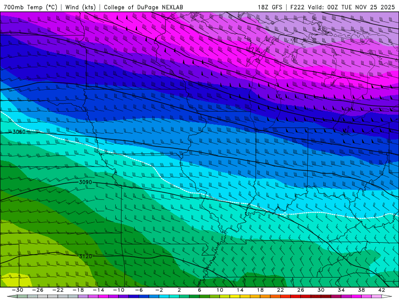Image resolution: width=399 pixels, height=299 pixels.
Task: Click the 2 colorbar tick label
Action: (x=180, y=290)
